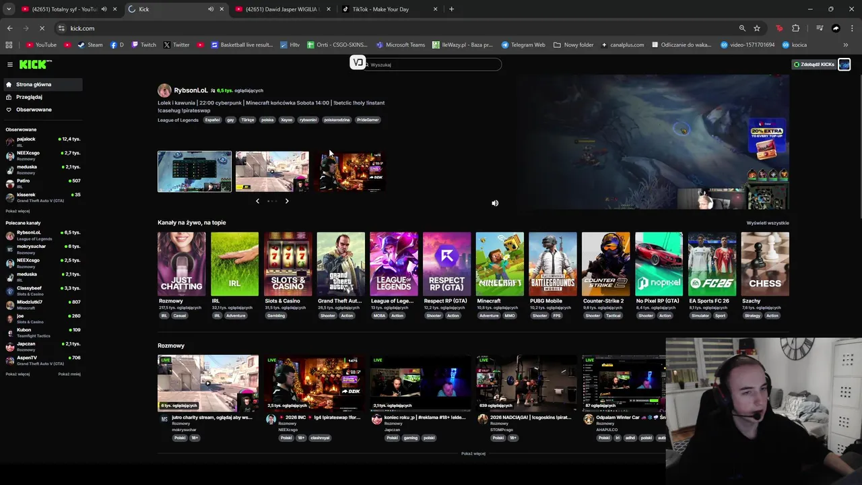Open Kubon Teamfight Tactics channel
The width and height of the screenshot is (862, 485).
click(43, 332)
